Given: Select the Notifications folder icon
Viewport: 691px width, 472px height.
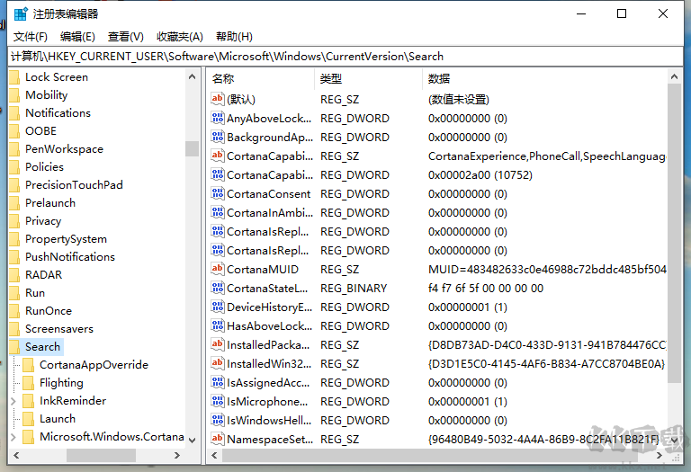Looking at the screenshot, I should click(14, 113).
